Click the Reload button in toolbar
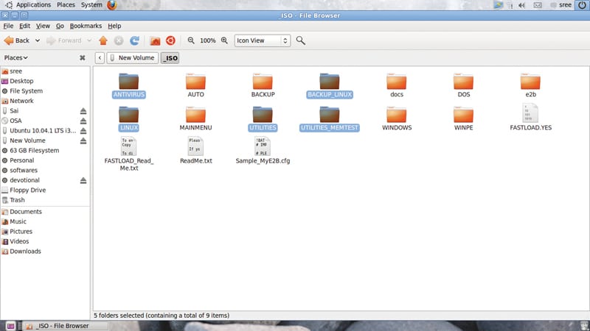The width and height of the screenshot is (590, 331). coord(134,40)
